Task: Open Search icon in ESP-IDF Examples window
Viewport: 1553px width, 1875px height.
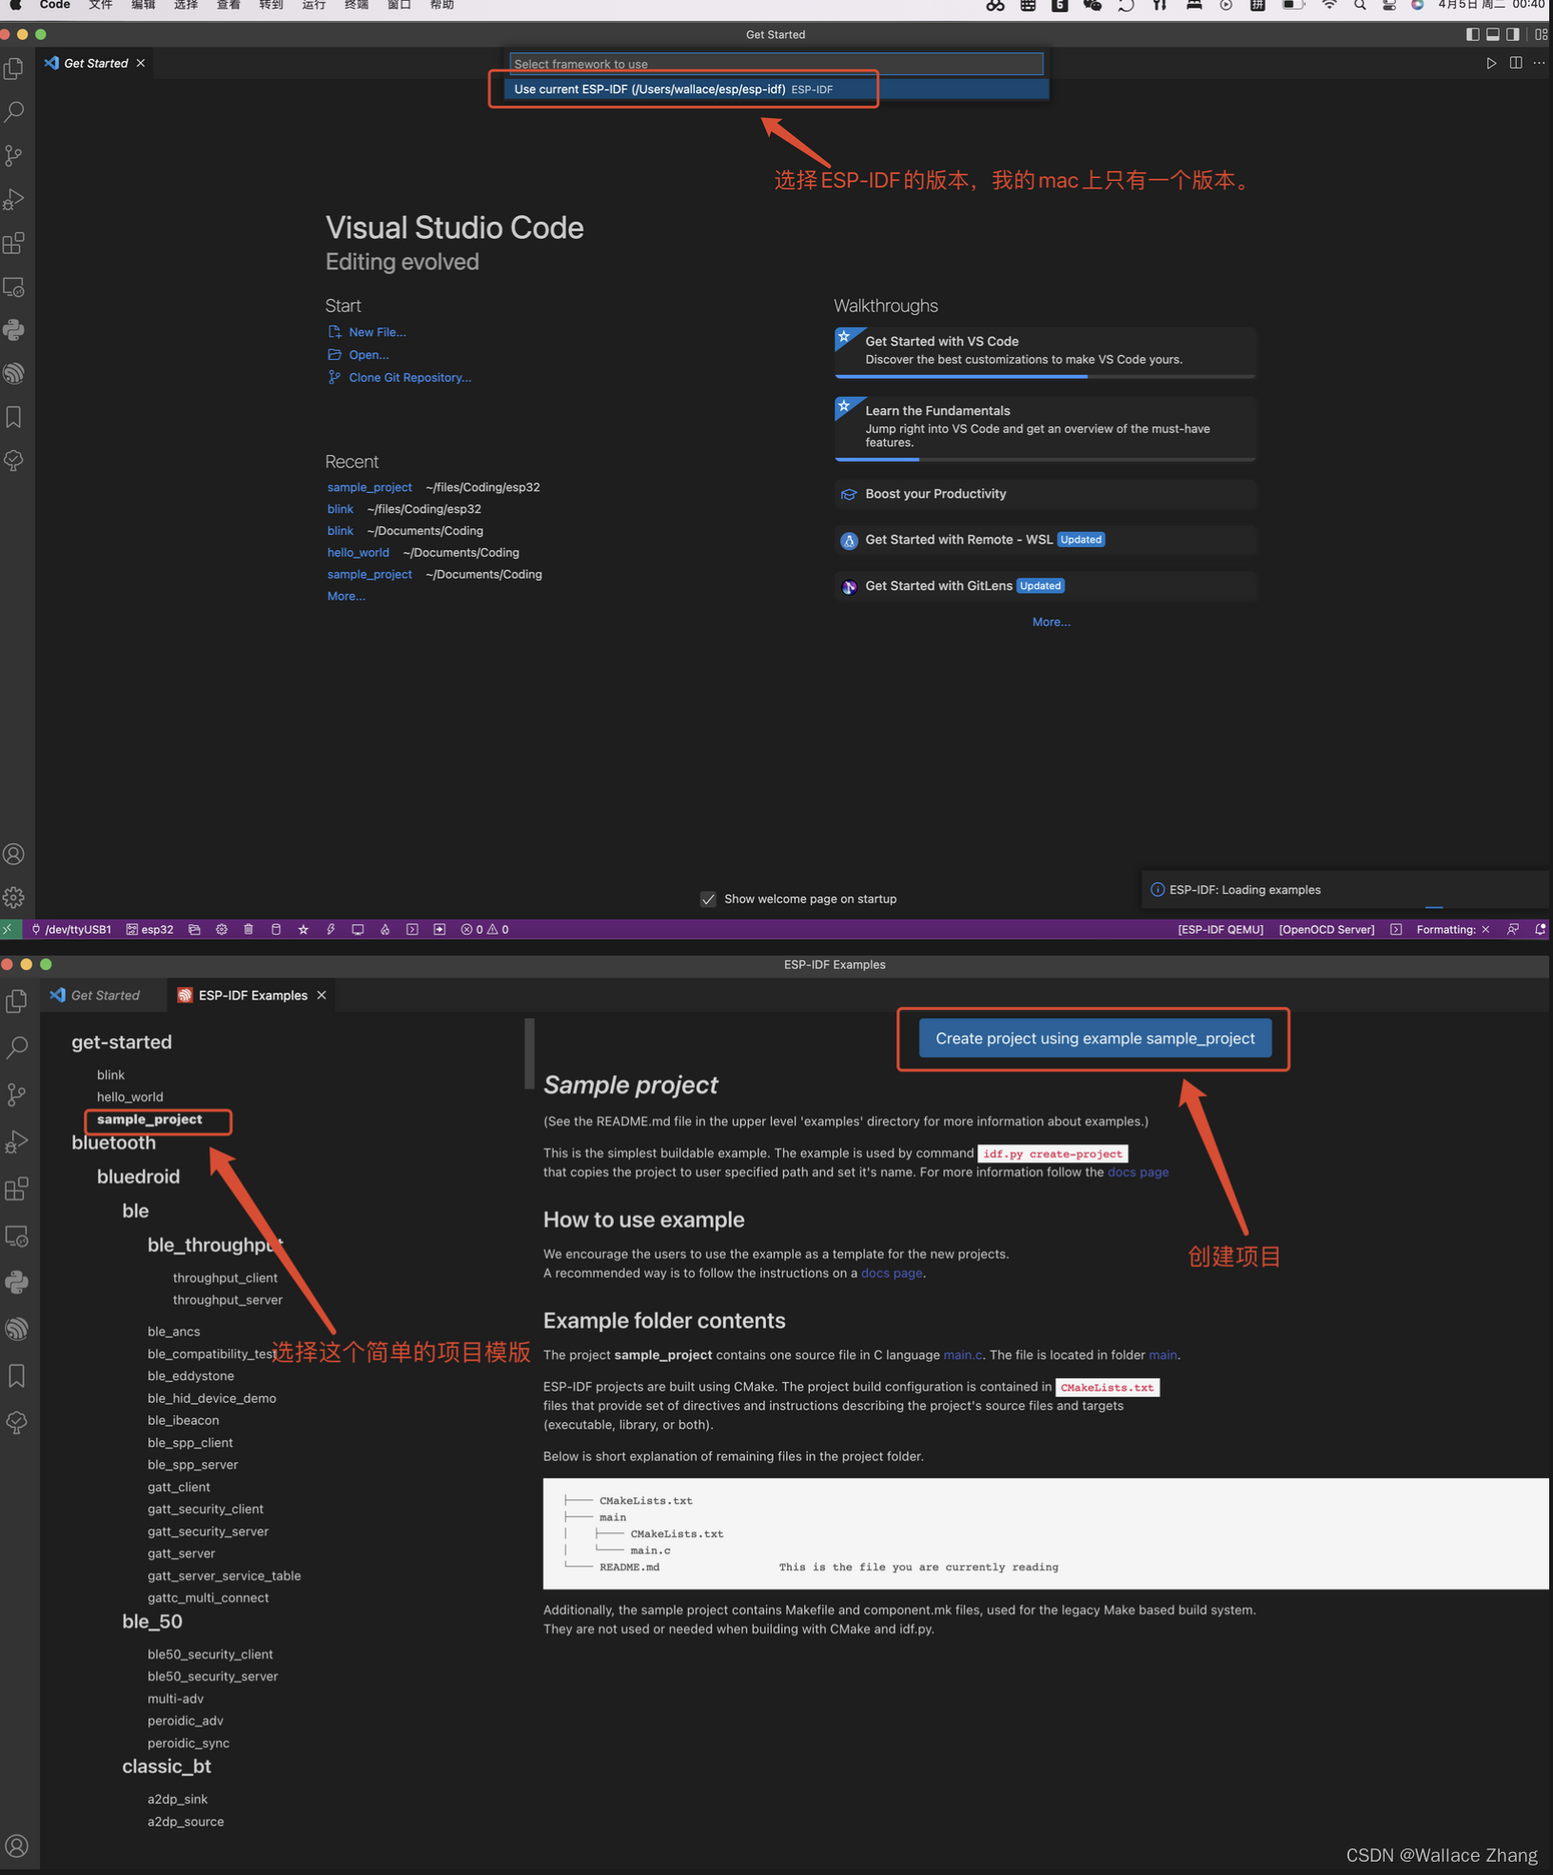Action: click(x=17, y=1048)
